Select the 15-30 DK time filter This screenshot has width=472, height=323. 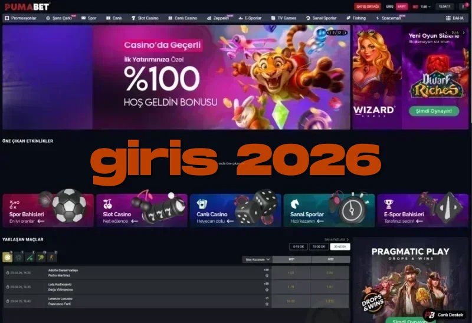point(319,246)
